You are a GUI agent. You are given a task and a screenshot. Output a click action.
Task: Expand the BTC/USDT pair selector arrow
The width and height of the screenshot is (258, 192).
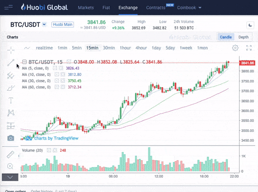(x=44, y=24)
